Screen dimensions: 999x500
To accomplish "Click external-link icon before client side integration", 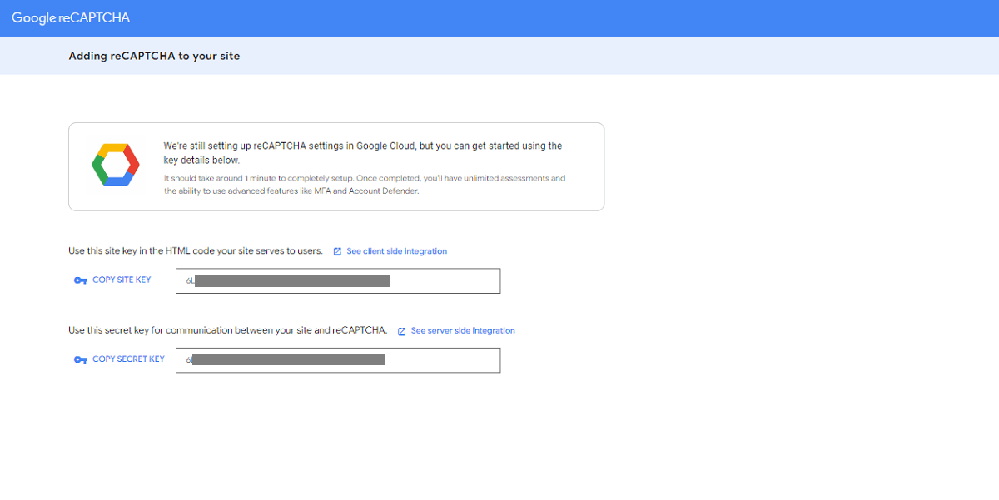I will click(337, 251).
